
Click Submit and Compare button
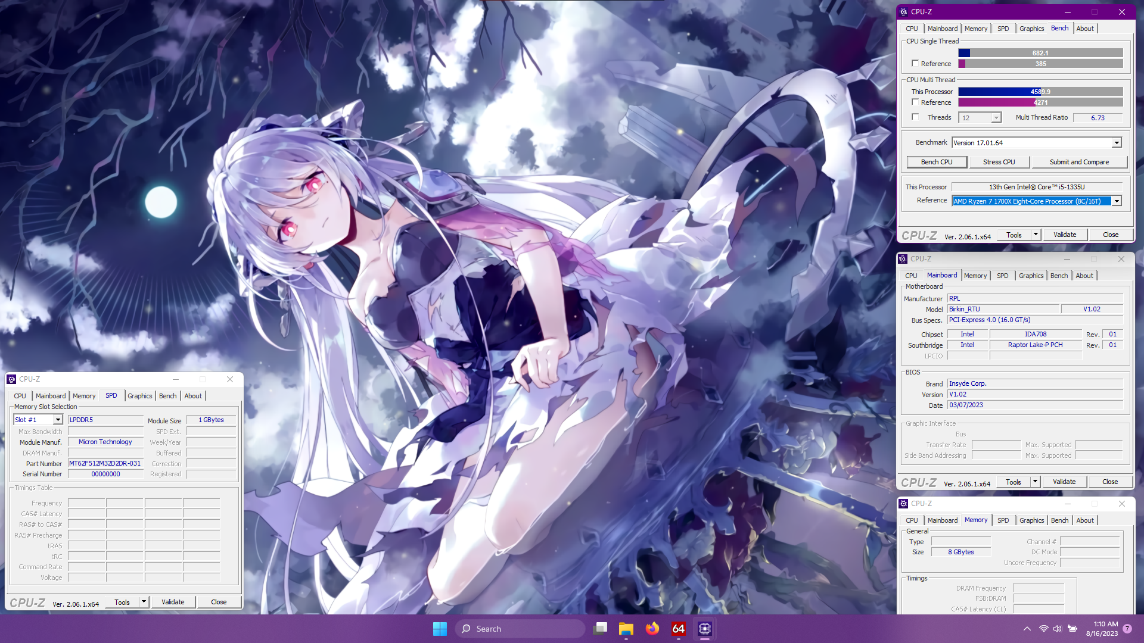click(x=1079, y=162)
